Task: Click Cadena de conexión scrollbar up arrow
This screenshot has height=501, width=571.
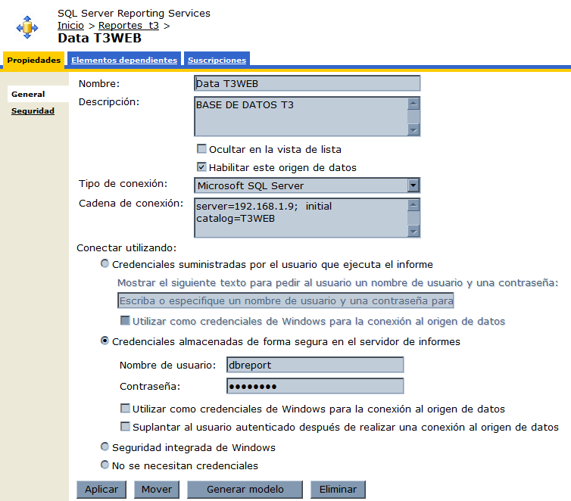Action: point(413,205)
